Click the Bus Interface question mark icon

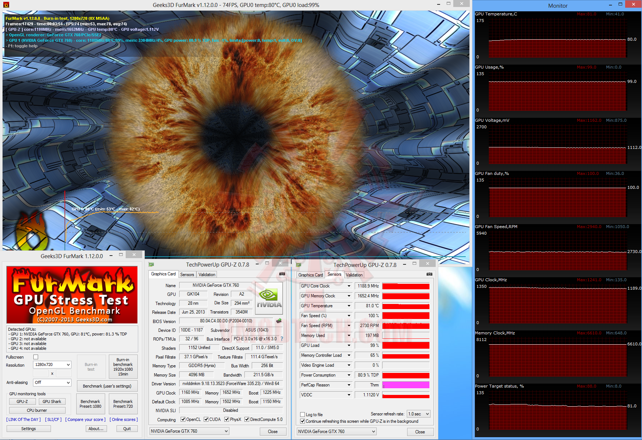282,339
